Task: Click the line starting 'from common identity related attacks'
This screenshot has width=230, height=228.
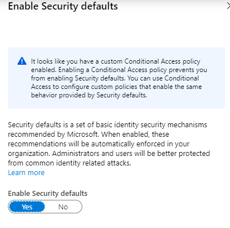Action: [x=69, y=163]
